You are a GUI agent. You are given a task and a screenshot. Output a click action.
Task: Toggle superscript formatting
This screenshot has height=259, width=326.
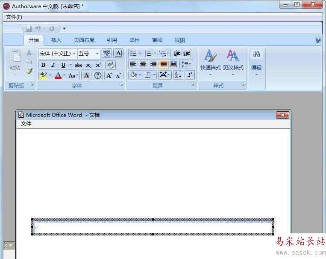tap(99, 65)
